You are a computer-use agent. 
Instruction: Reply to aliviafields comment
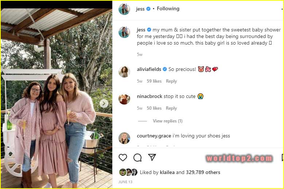coord(171,81)
